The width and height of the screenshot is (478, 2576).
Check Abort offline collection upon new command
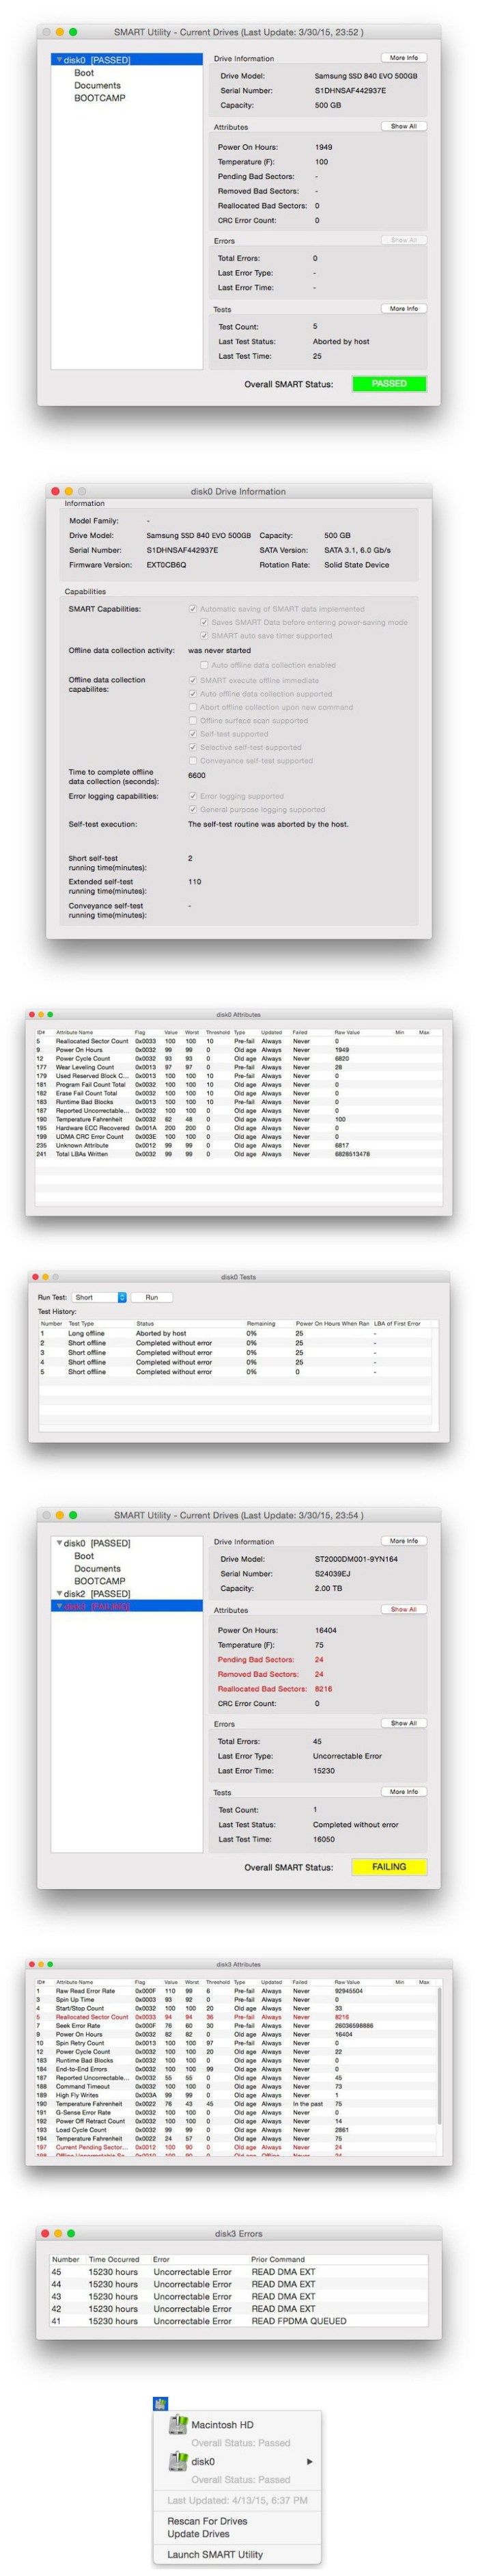coord(194,707)
